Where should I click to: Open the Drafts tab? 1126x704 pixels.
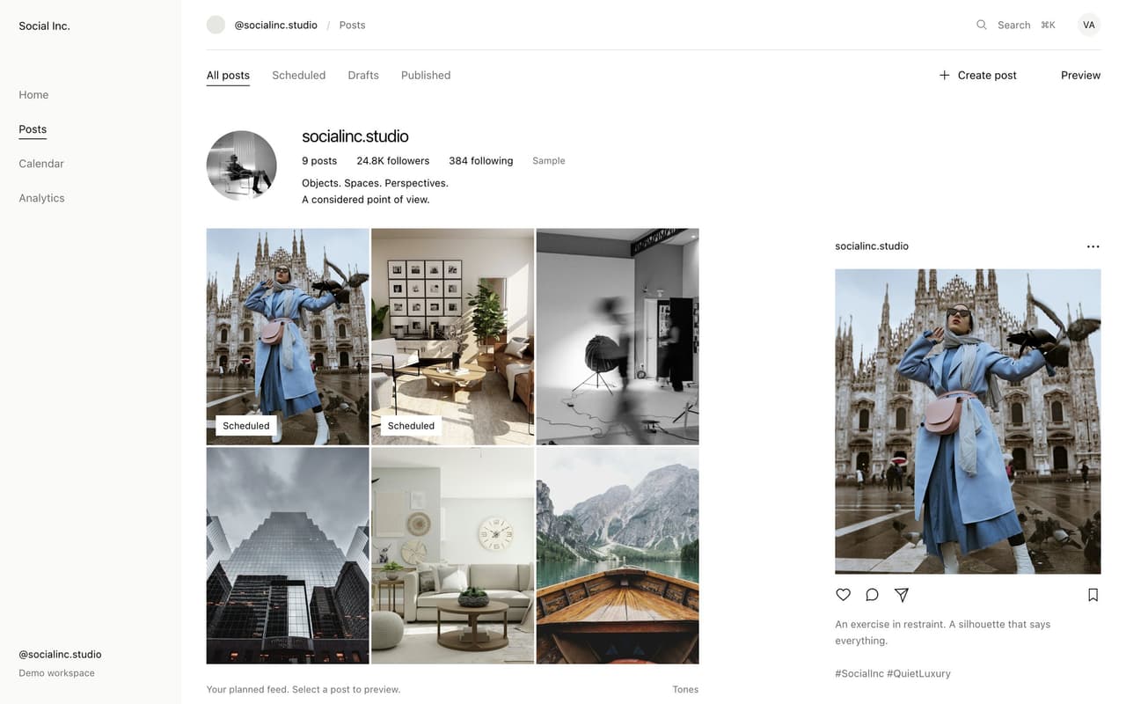pyautogui.click(x=363, y=76)
